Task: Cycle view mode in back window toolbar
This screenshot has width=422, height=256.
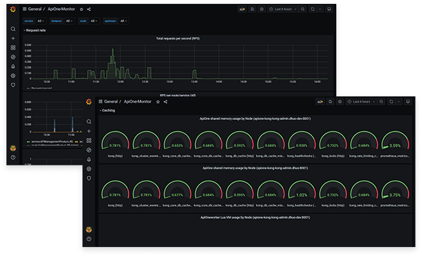Action: (329, 9)
